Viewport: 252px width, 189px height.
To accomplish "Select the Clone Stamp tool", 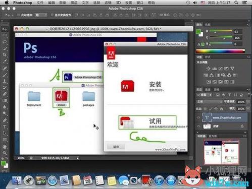I will coord(5,81).
